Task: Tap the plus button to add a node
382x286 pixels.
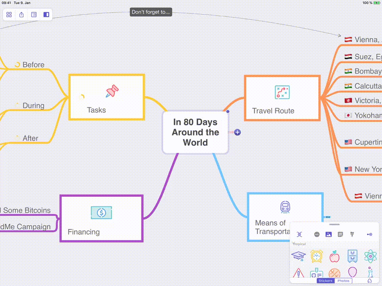Action: click(237, 132)
